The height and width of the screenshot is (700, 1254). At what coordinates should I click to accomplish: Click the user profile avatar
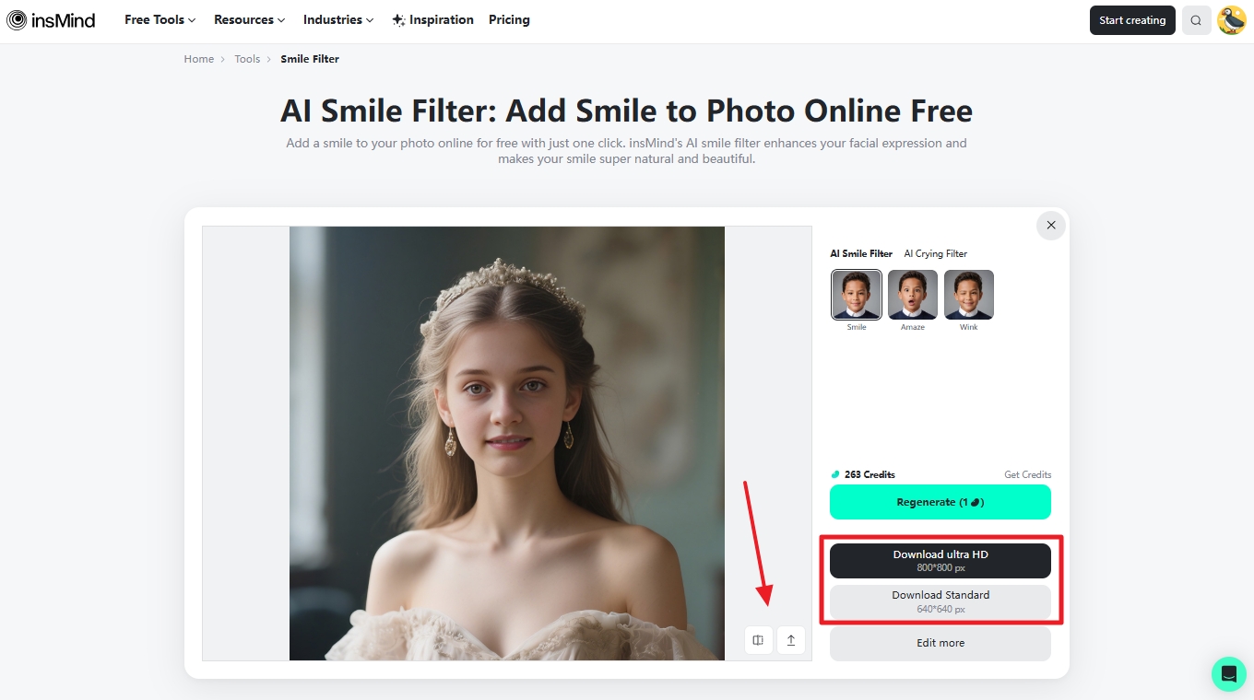(x=1231, y=20)
